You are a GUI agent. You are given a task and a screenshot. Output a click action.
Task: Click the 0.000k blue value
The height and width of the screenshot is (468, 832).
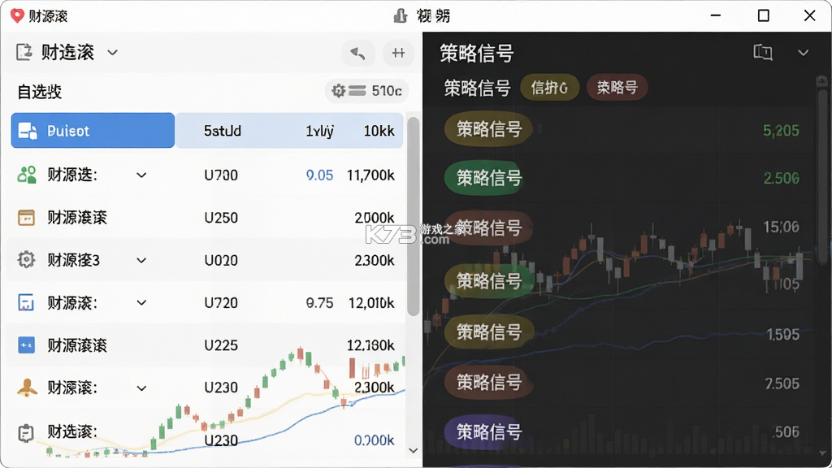click(x=374, y=440)
